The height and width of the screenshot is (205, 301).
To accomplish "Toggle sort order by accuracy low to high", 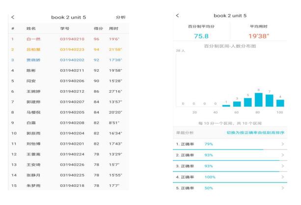I will 255,133.
